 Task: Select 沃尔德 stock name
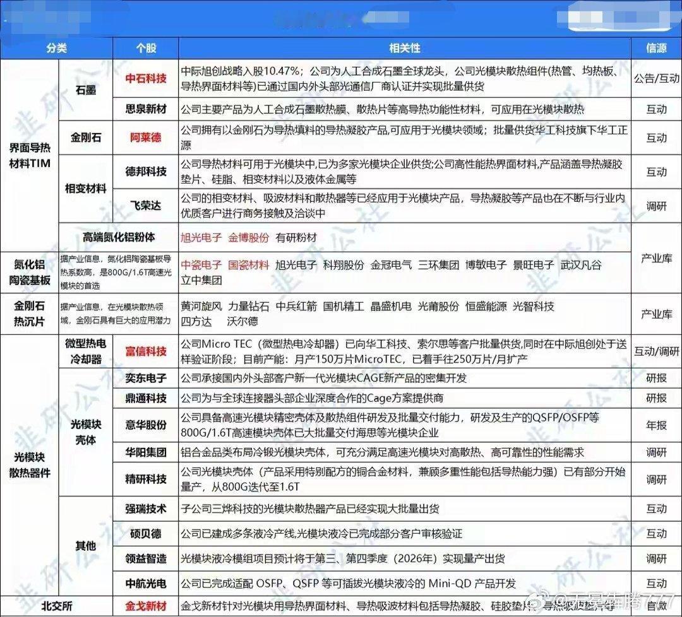click(x=242, y=321)
